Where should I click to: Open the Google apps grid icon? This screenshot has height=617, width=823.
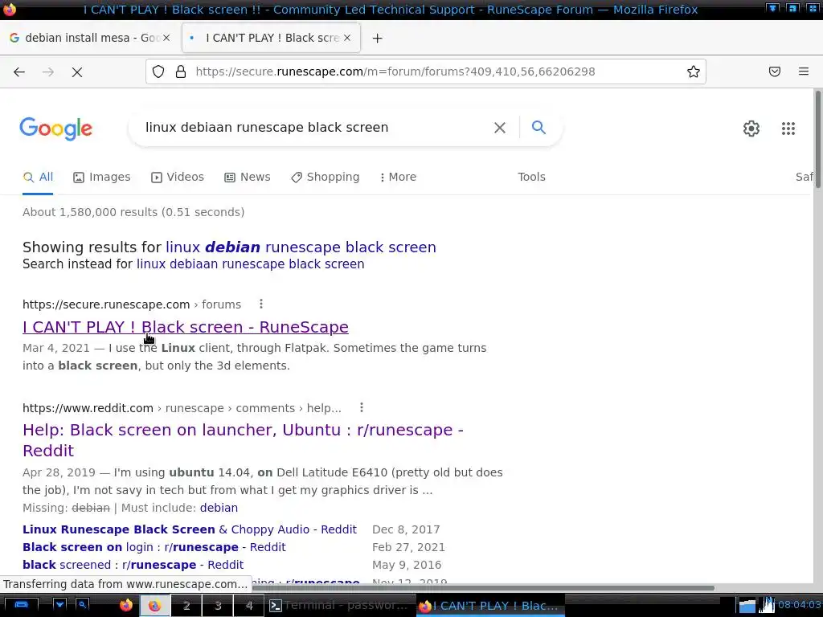(788, 129)
